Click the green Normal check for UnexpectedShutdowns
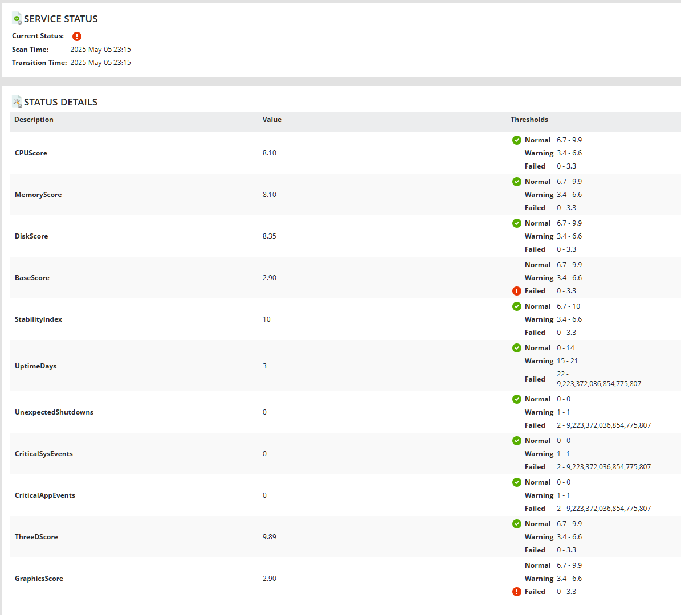 [517, 399]
